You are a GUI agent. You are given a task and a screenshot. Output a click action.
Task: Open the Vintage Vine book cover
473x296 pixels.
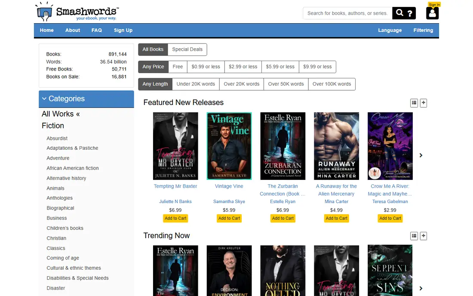(x=229, y=146)
